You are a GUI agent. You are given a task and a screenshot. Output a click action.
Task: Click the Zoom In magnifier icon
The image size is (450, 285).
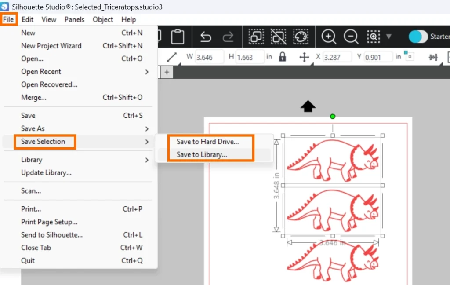click(329, 37)
